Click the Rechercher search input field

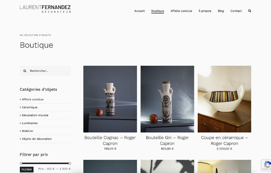45,71
